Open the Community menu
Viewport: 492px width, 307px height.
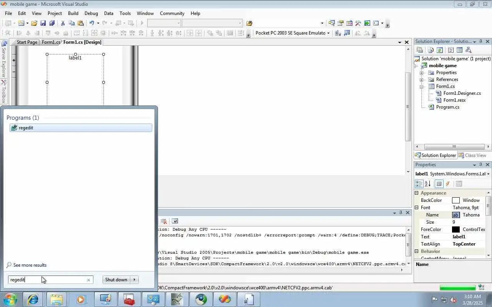(x=172, y=13)
